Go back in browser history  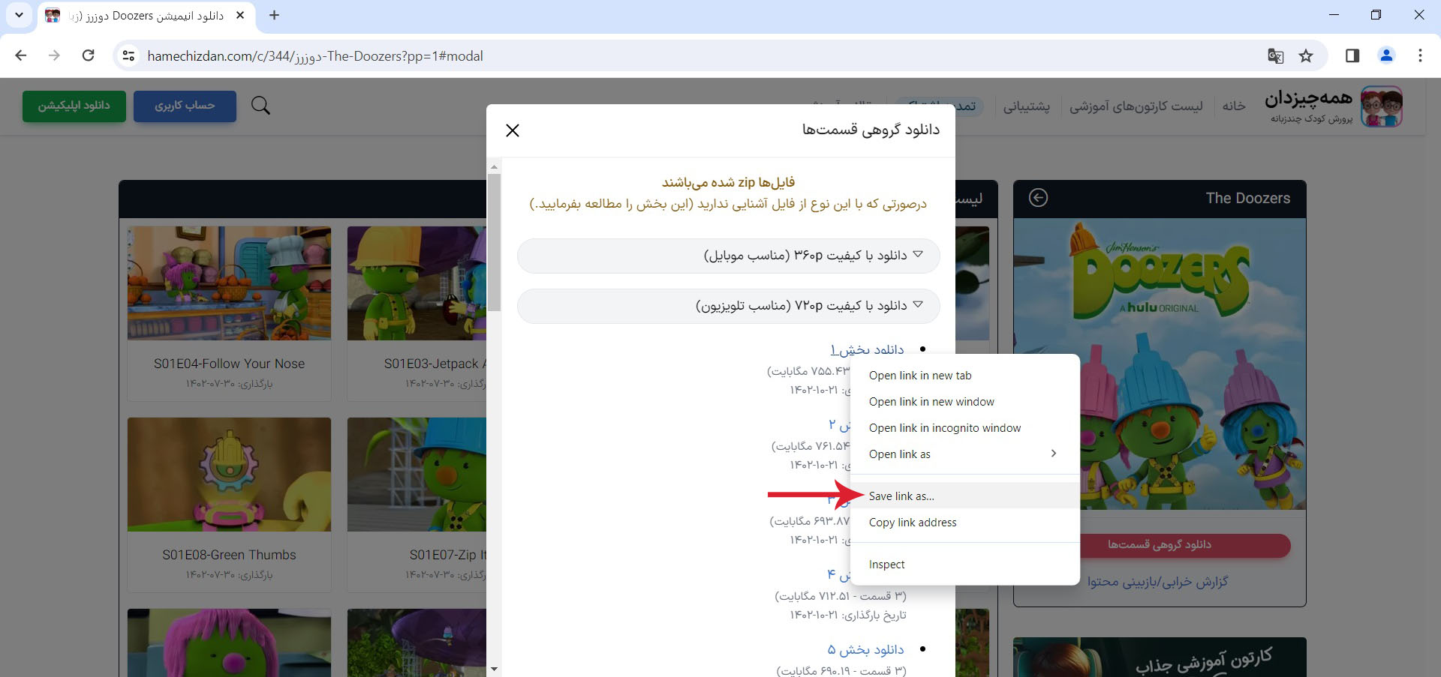click(x=21, y=55)
